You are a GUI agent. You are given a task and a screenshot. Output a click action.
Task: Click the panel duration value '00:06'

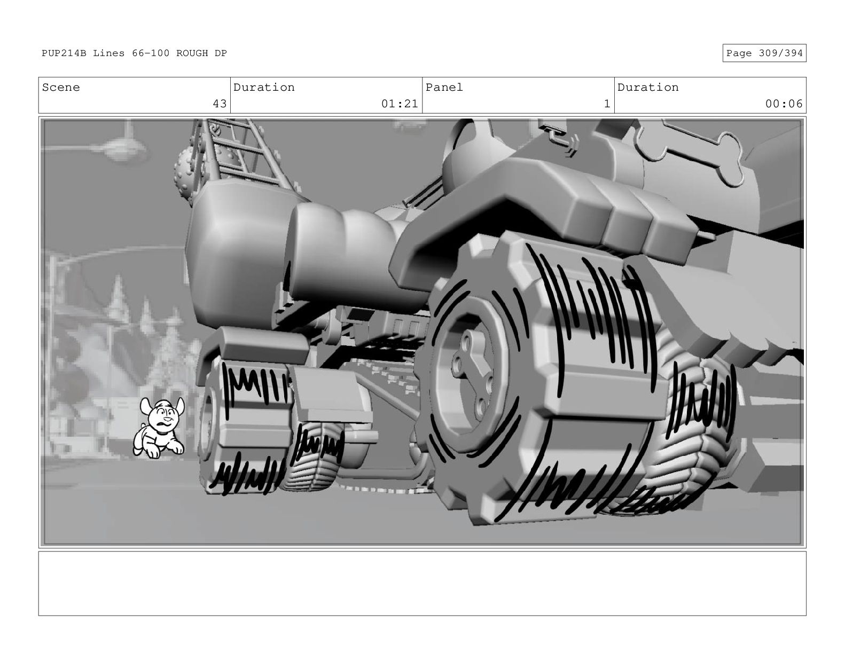[x=784, y=104]
